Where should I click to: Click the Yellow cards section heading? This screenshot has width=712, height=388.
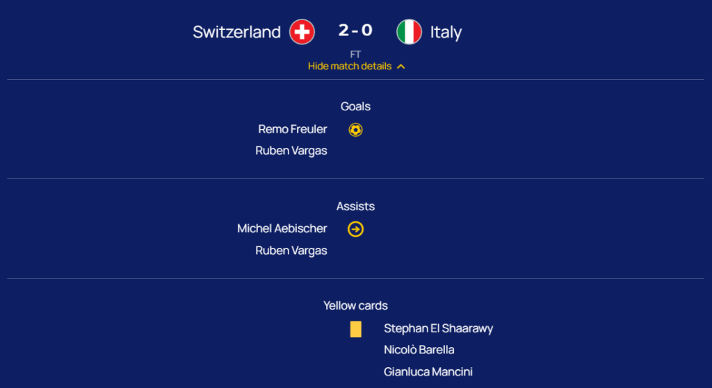pyautogui.click(x=355, y=305)
